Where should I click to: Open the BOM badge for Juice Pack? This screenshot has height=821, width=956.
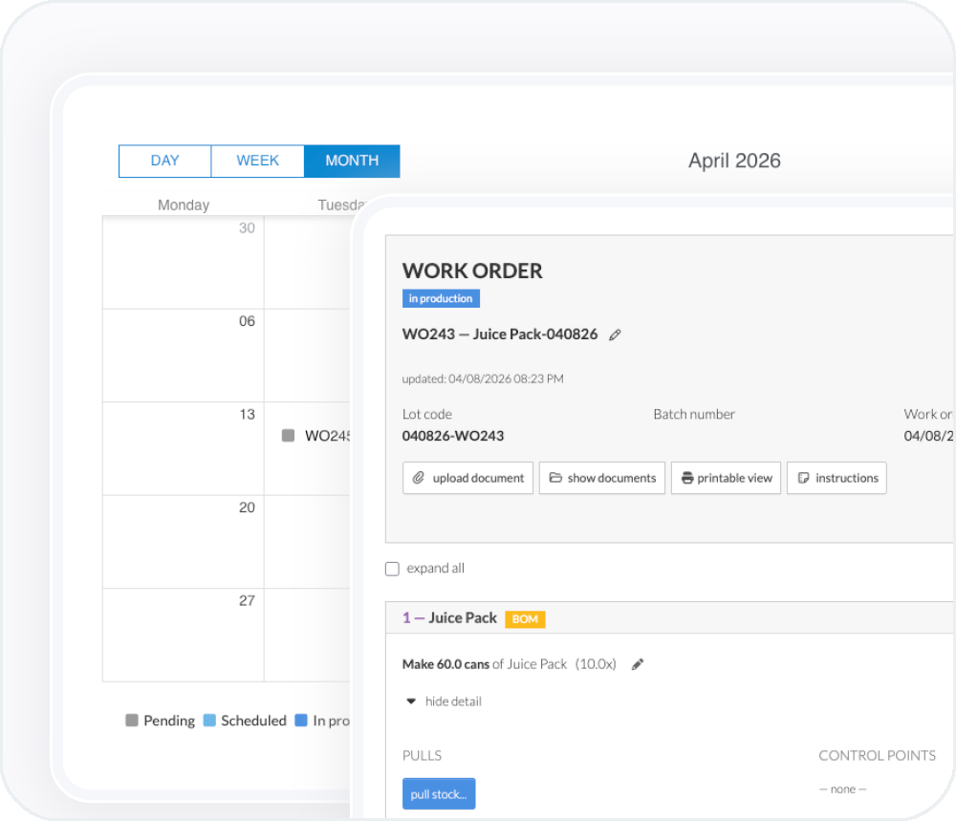(525, 619)
